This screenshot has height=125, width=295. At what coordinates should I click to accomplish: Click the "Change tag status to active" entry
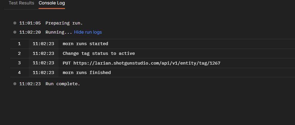(99, 53)
